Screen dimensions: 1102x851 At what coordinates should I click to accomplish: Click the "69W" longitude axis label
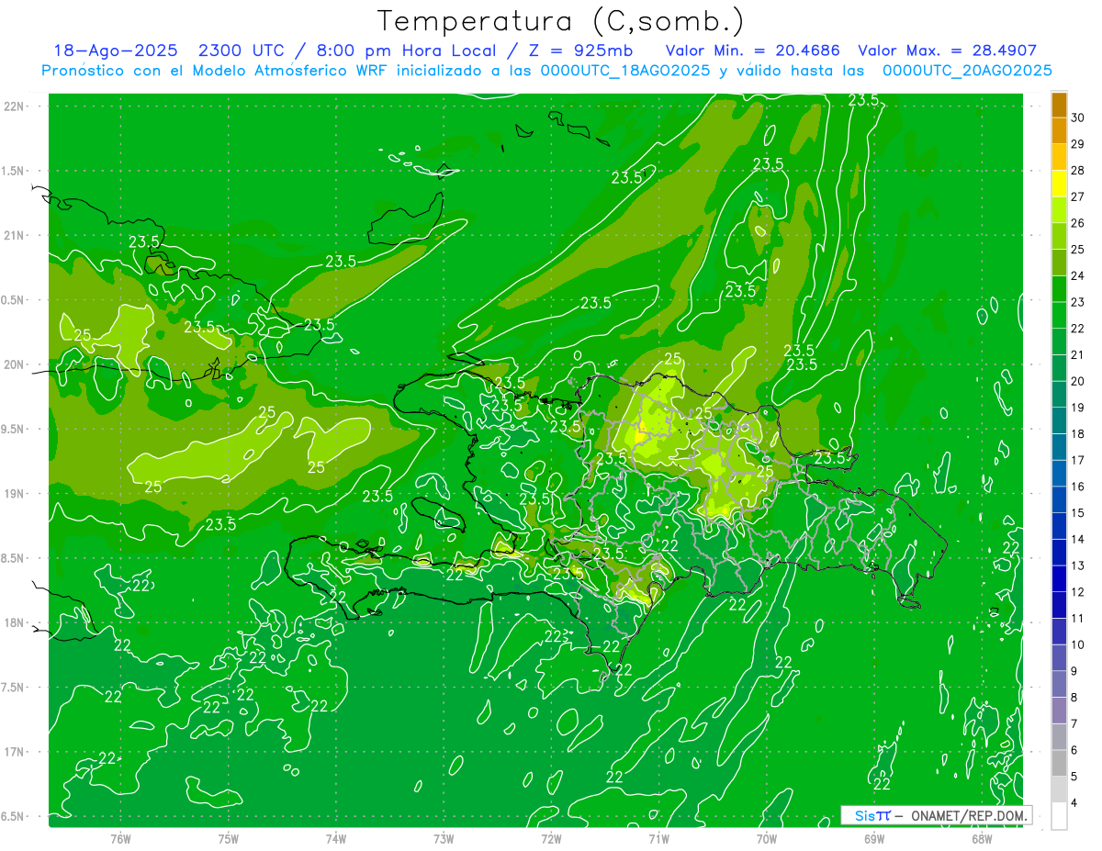point(874,838)
